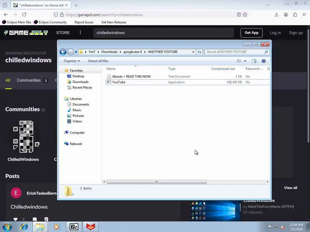
Task: Expand address bar previous locations dropdown
Action: click(193, 52)
